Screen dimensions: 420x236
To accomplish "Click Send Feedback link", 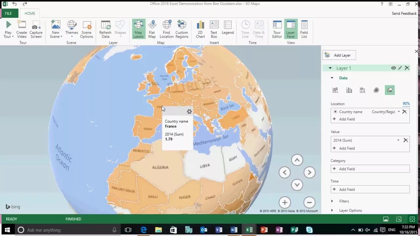I will pyautogui.click(x=404, y=13).
